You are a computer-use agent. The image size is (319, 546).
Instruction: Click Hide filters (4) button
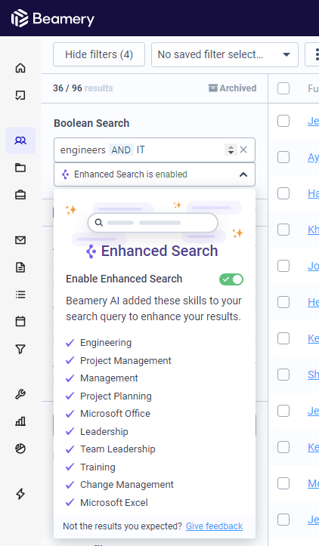(x=99, y=54)
